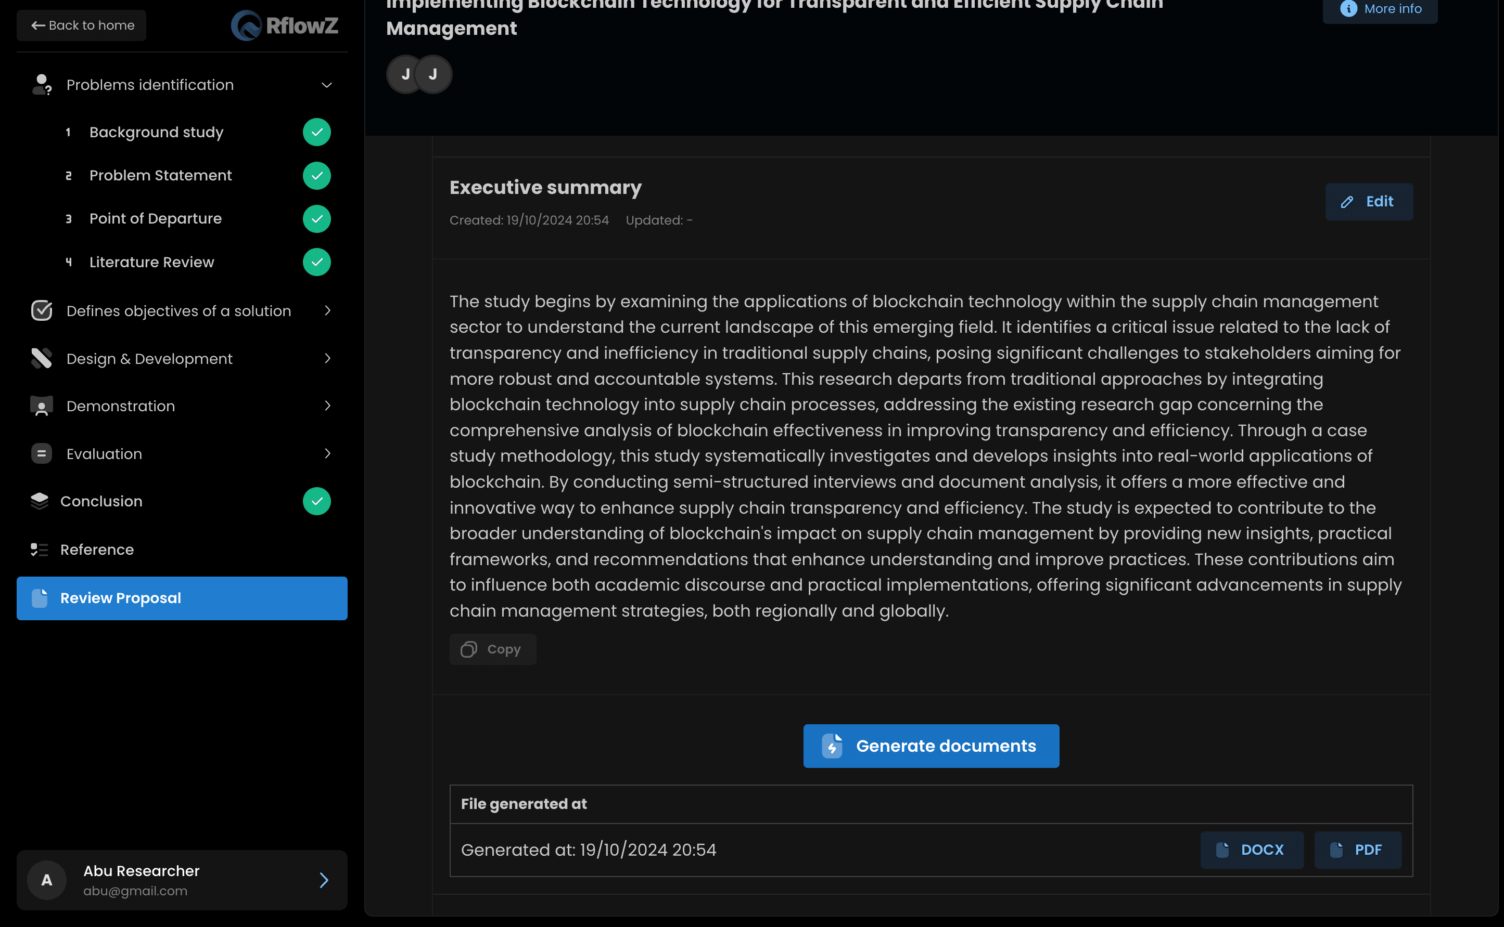The width and height of the screenshot is (1504, 927).
Task: Click the Reference checklist icon
Action: coord(39,550)
